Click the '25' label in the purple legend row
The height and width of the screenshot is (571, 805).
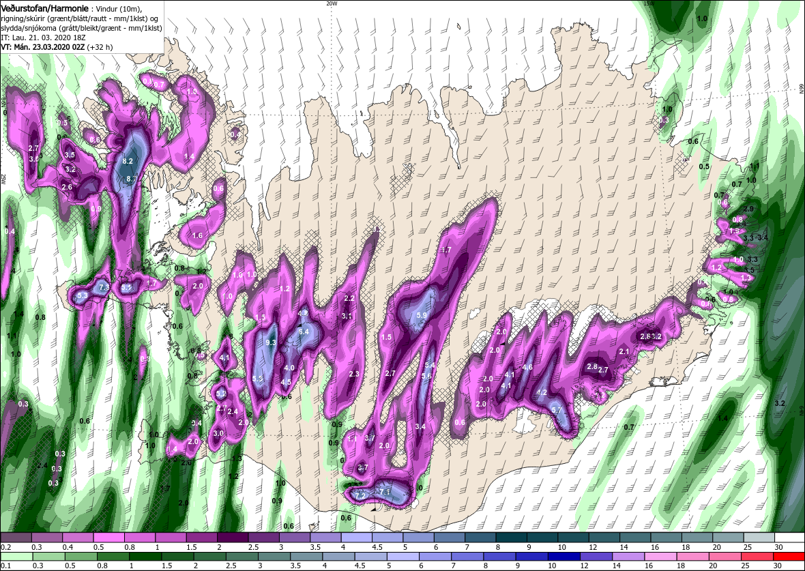pos(747,547)
